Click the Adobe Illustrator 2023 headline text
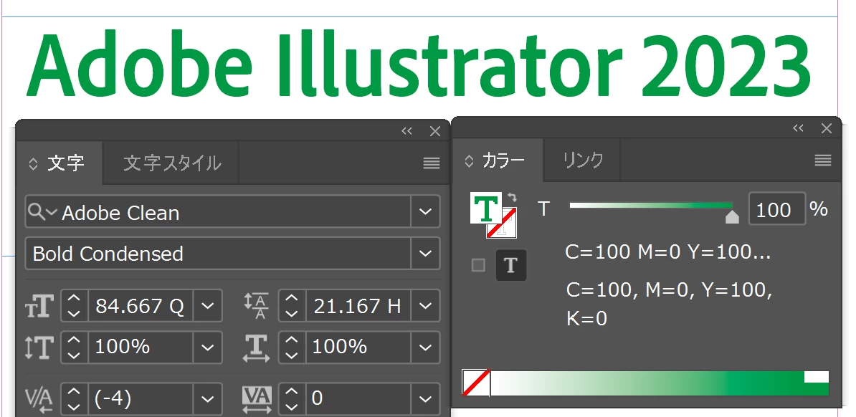The image size is (856, 417). 419,65
